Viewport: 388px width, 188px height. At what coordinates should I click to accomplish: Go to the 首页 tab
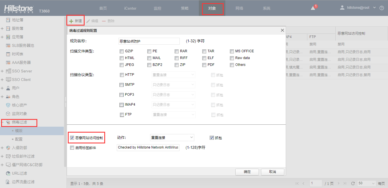point(103,8)
